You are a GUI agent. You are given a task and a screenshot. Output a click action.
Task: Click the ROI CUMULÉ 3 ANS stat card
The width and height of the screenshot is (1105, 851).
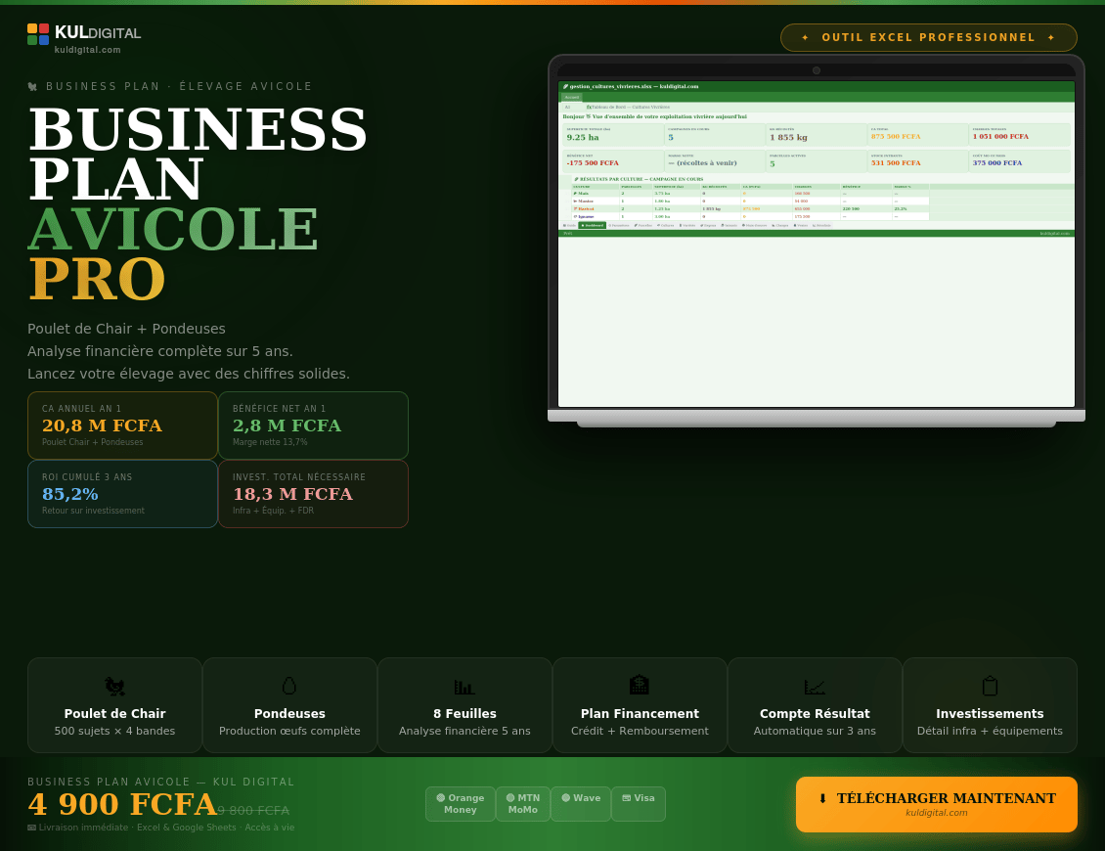coord(122,494)
